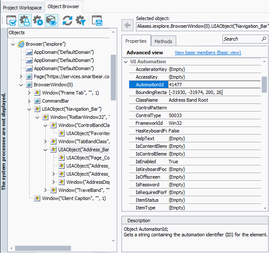This screenshot has width=269, height=253.
Task: Expand the CommandBar tree node
Action: pyautogui.click(x=30, y=101)
